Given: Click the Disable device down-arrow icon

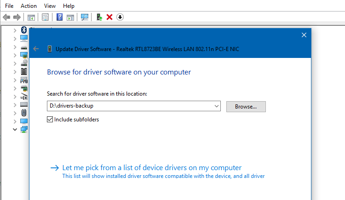Looking at the screenshot, I should (x=120, y=17).
